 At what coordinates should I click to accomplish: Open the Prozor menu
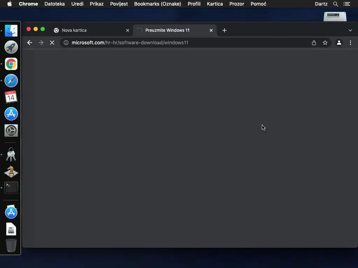[237, 4]
